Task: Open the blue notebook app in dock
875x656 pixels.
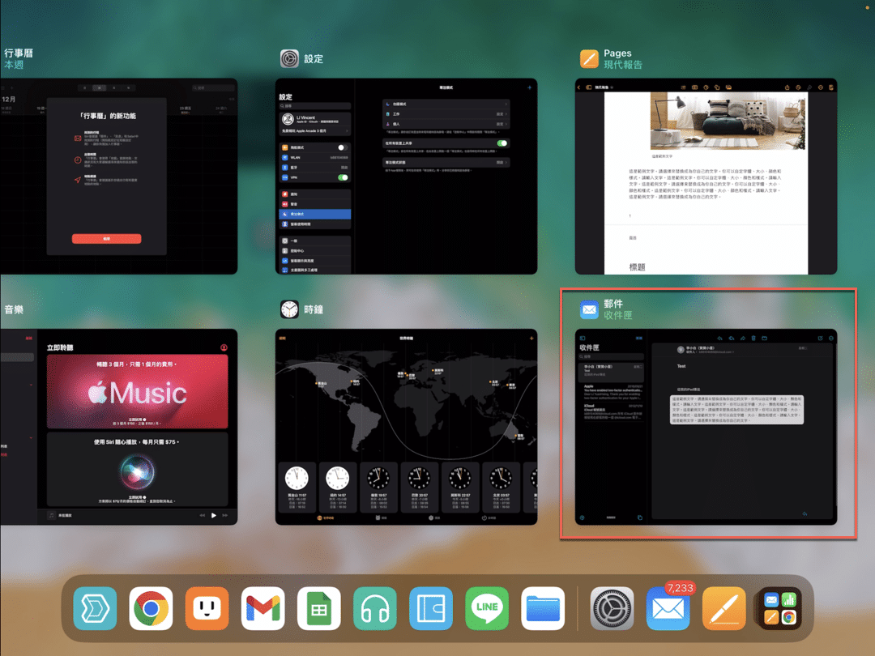Action: (431, 608)
